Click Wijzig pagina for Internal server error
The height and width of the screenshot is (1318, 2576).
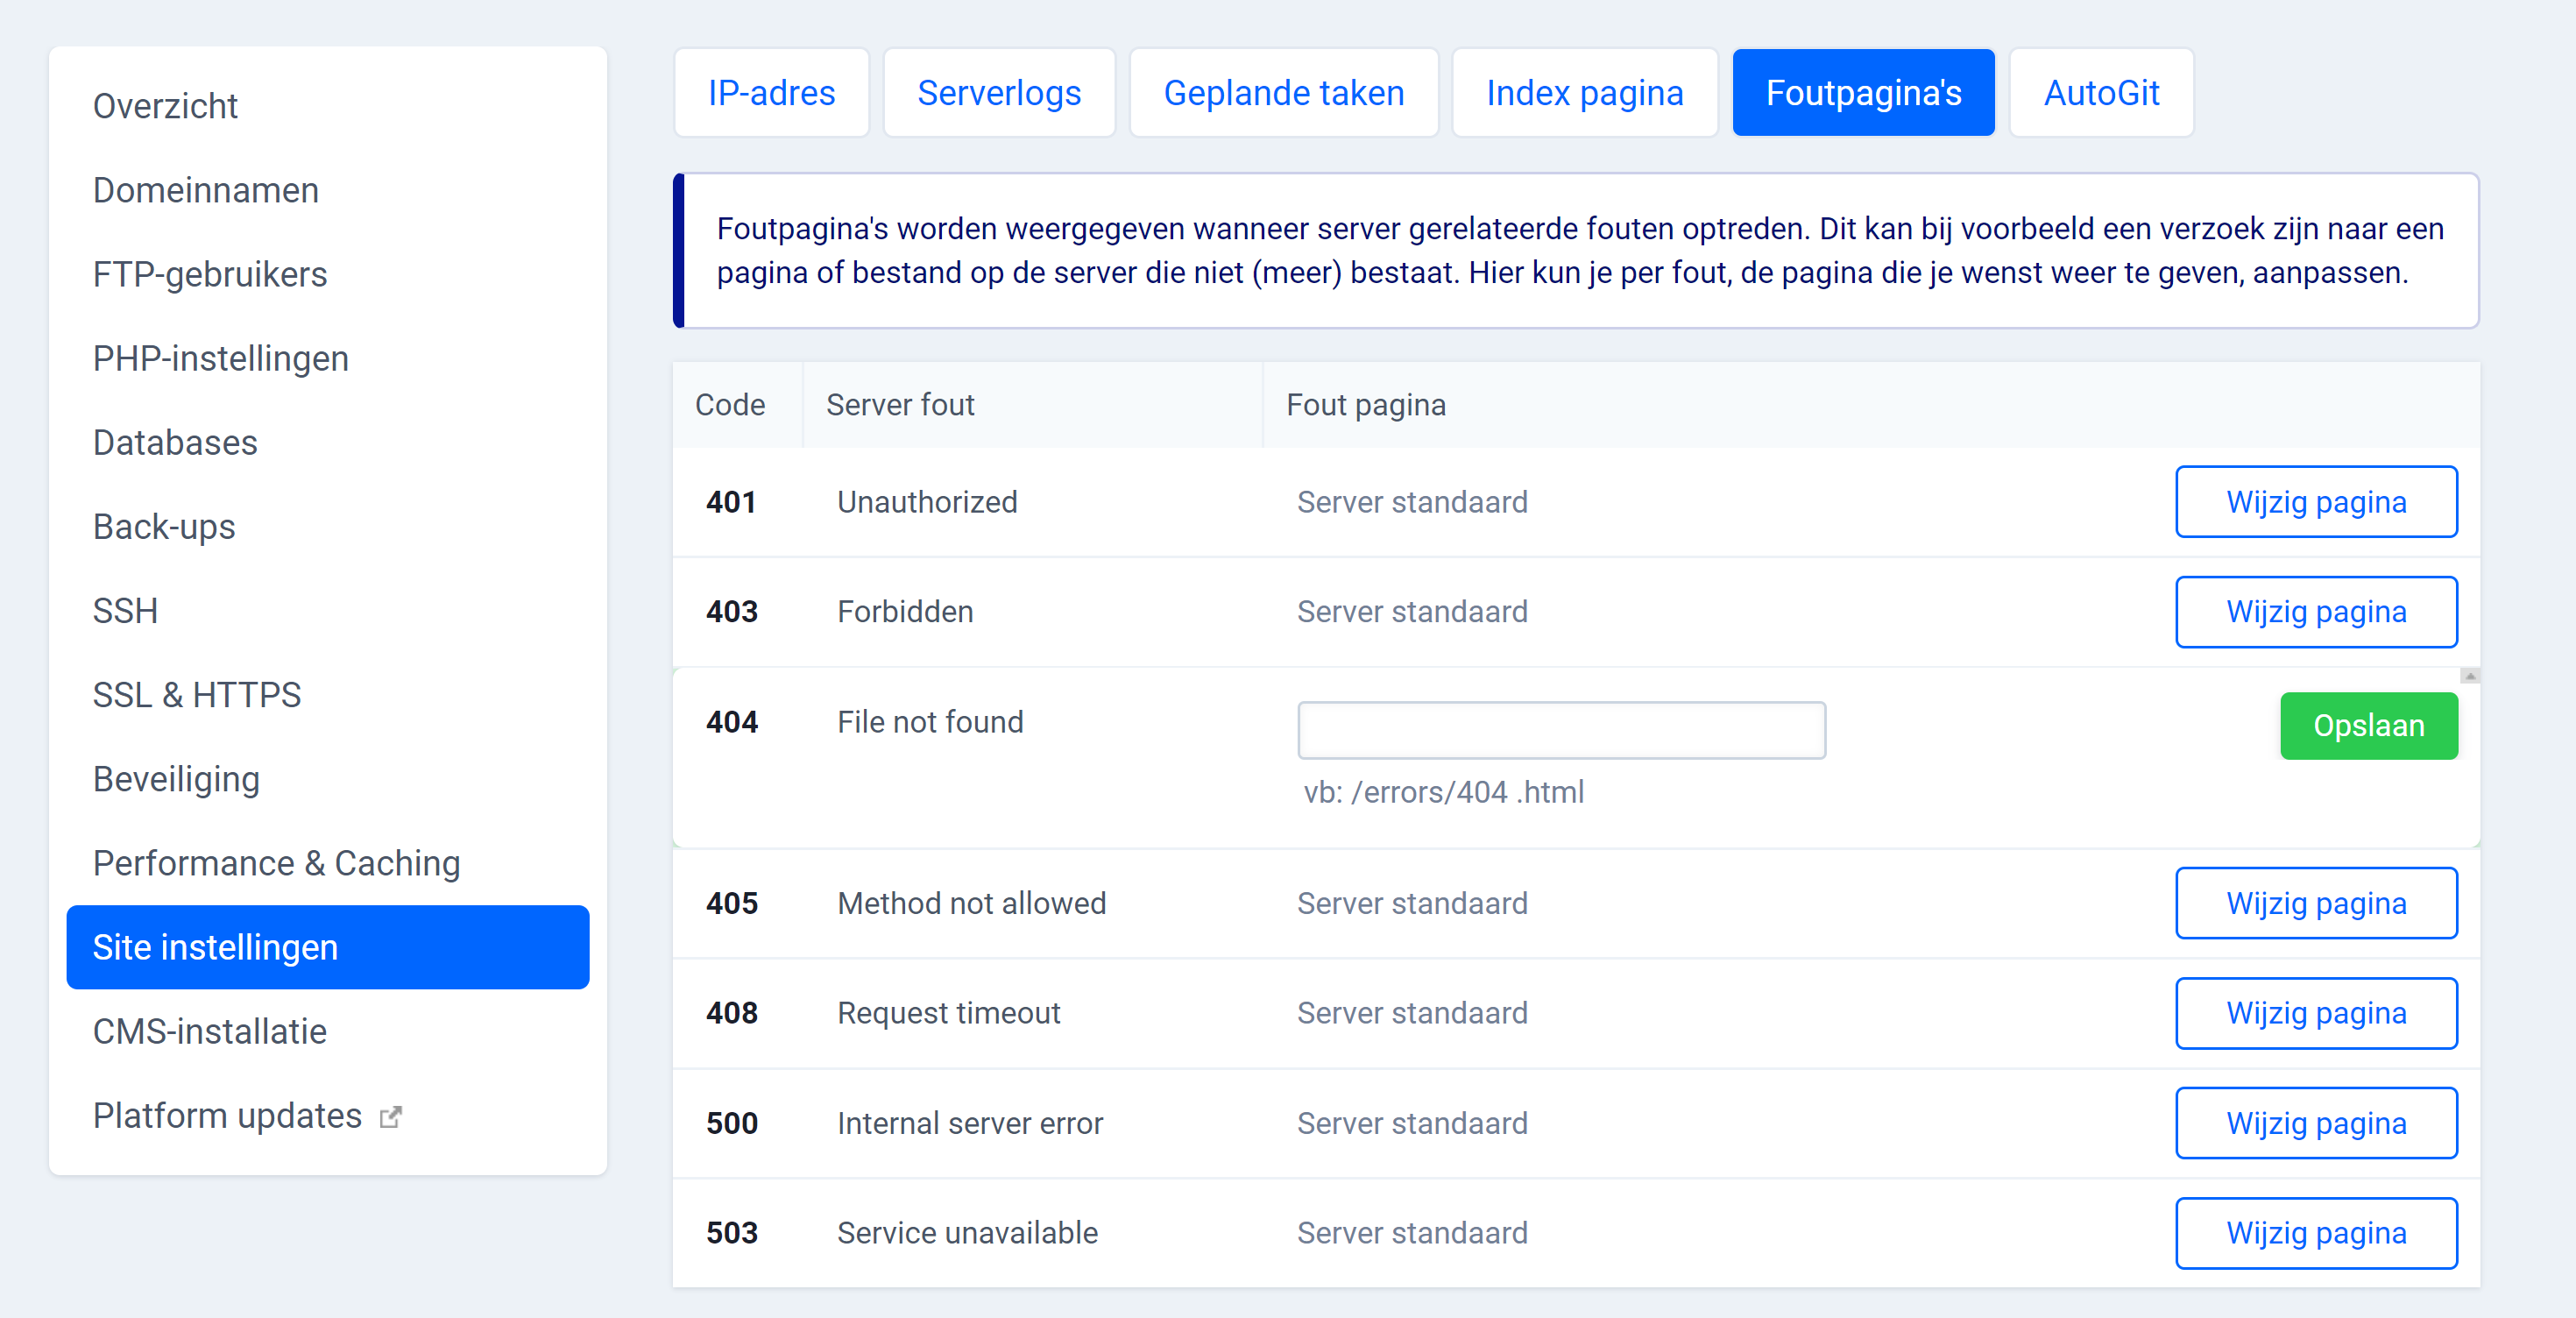pyautogui.click(x=2316, y=1123)
